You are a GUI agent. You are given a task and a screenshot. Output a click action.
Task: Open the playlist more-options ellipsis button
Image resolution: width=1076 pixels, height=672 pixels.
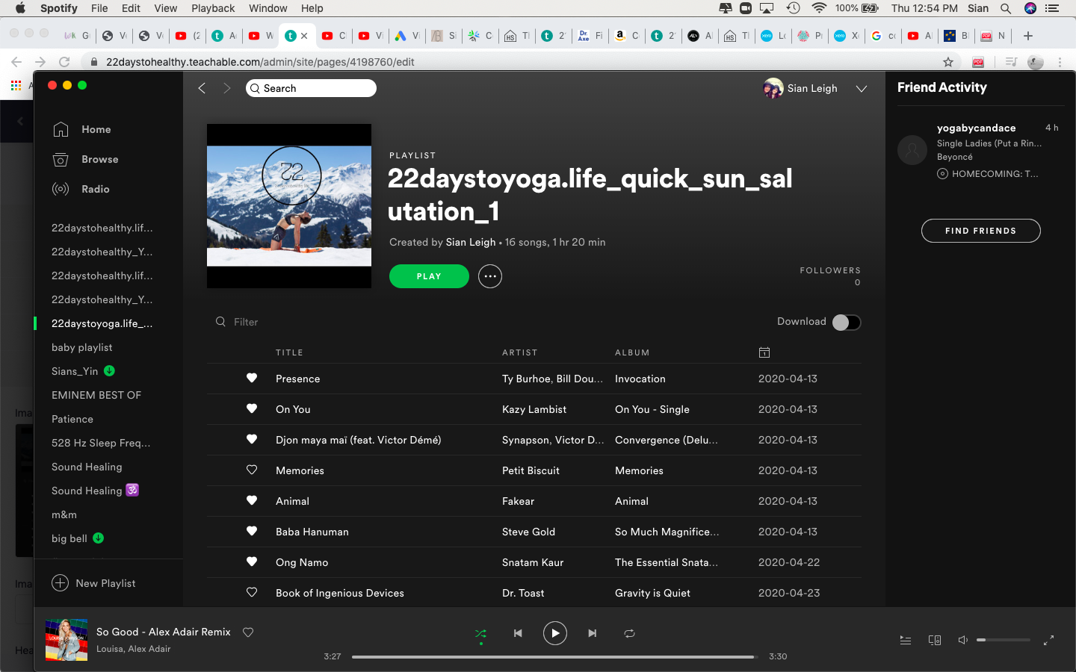(490, 276)
